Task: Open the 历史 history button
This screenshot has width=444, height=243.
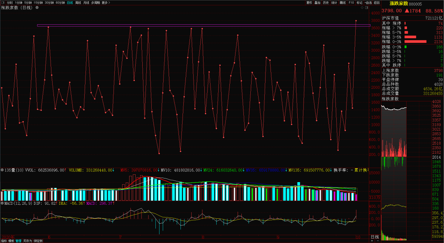Action: [x=326, y=2]
